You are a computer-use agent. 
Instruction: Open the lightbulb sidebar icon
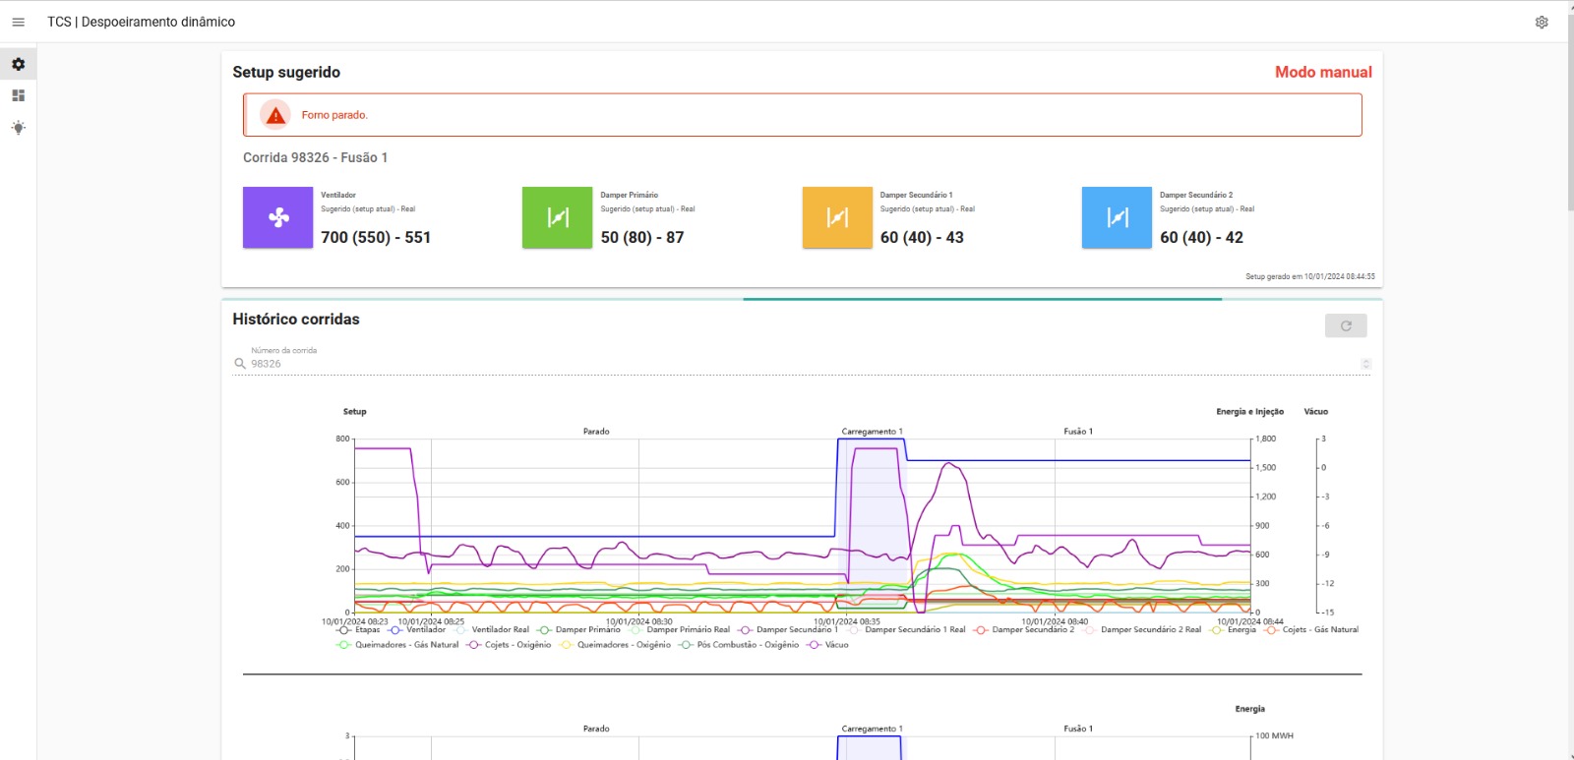(x=18, y=128)
